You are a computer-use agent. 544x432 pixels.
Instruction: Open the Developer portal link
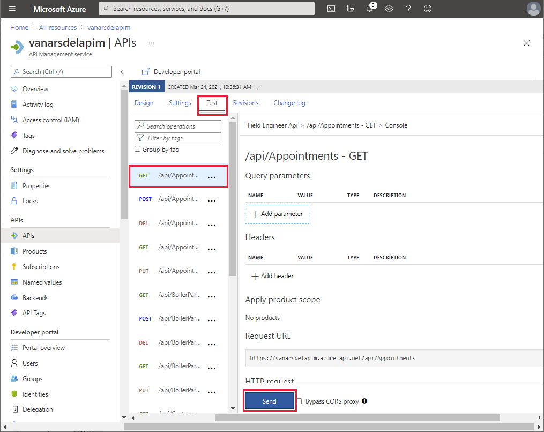tap(171, 72)
